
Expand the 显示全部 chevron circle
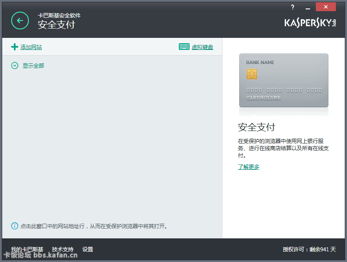point(15,65)
